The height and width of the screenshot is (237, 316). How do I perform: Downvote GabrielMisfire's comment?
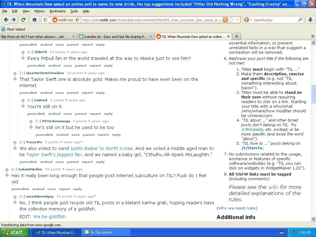point(7,175)
